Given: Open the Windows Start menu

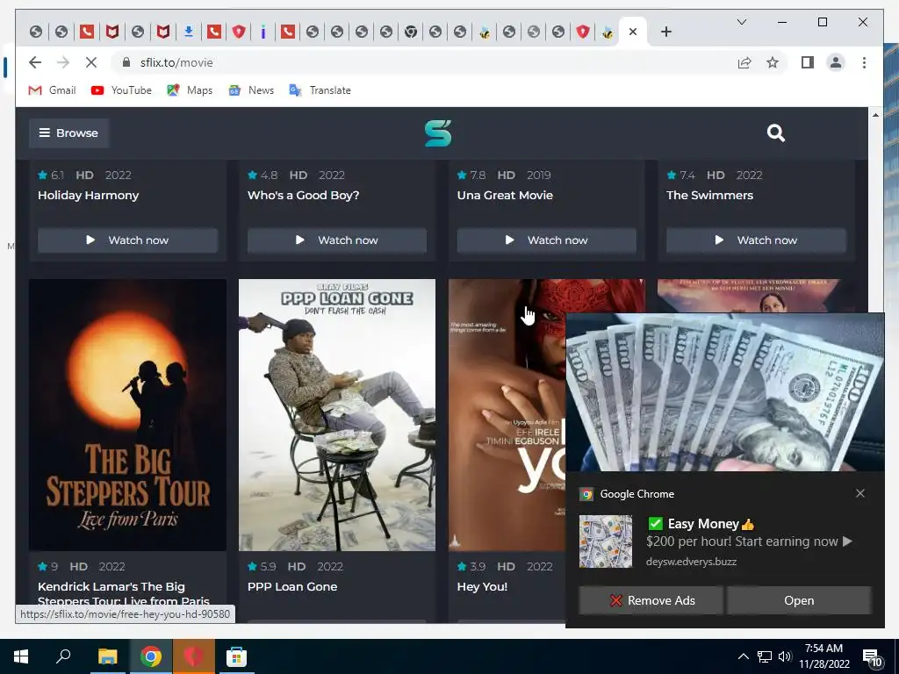Looking at the screenshot, I should [21, 656].
